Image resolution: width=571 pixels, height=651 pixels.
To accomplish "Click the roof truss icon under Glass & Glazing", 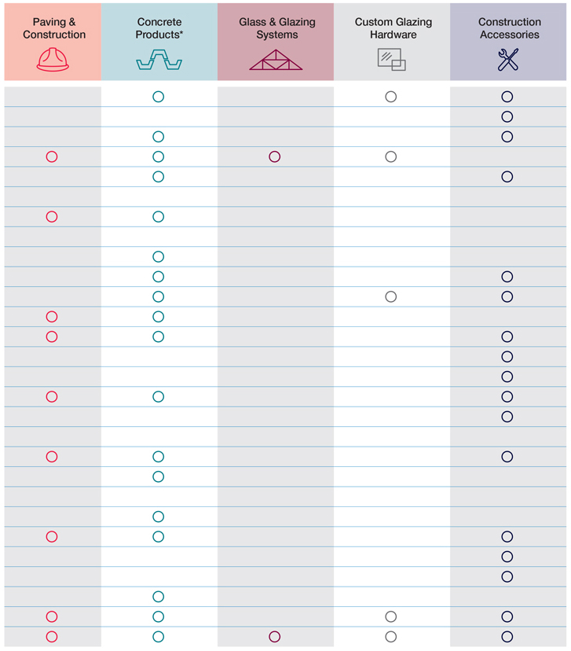I will click(x=276, y=60).
